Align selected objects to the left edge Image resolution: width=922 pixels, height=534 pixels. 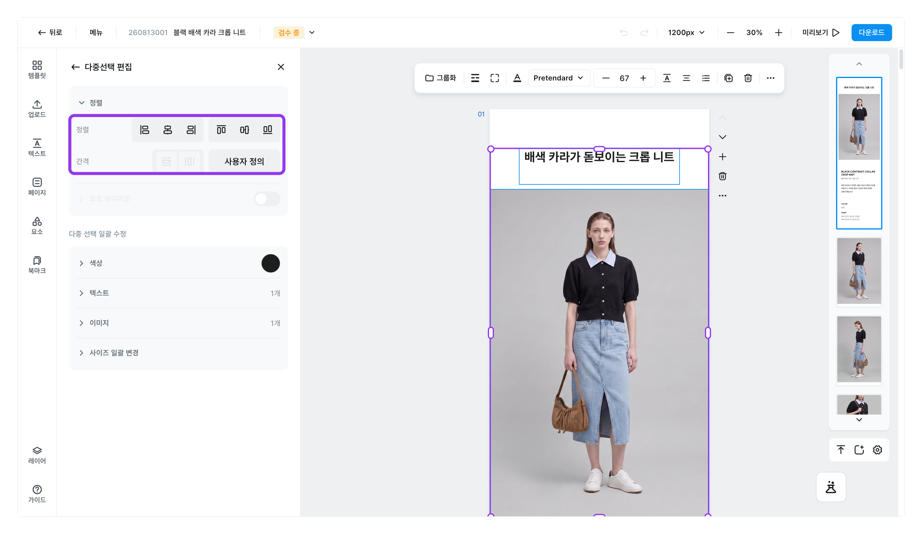point(145,130)
